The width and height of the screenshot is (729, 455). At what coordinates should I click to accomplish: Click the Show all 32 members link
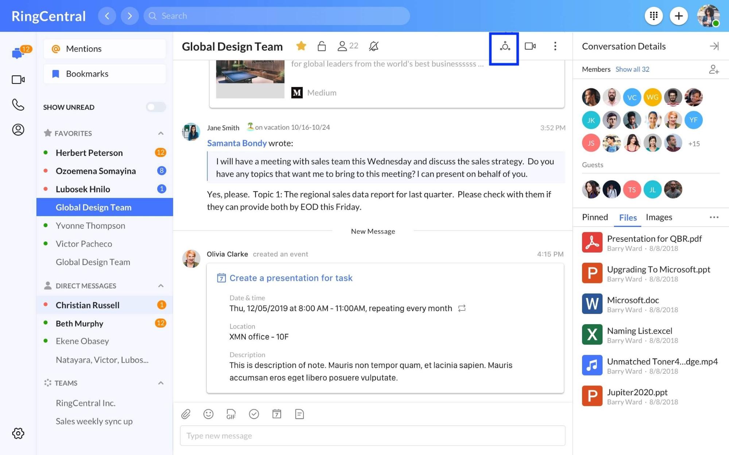(632, 69)
